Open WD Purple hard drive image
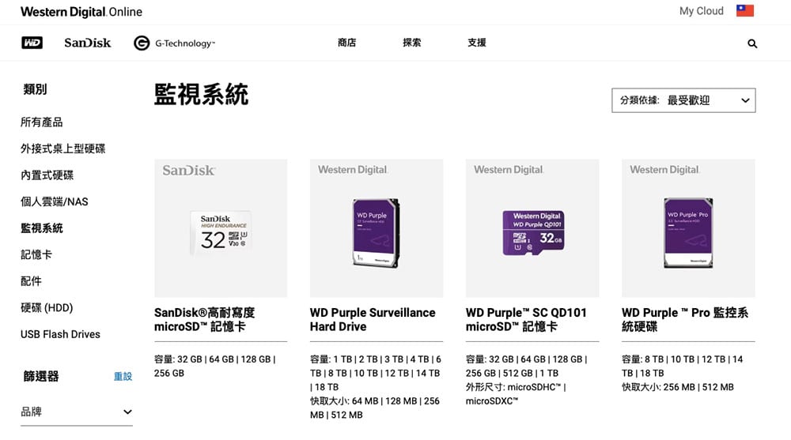Screen dimensions: 791x440 coord(377,233)
